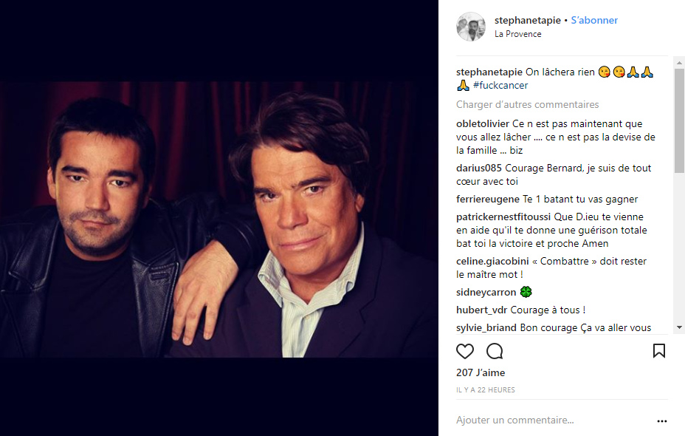Open comments via the speech bubble icon

(495, 351)
